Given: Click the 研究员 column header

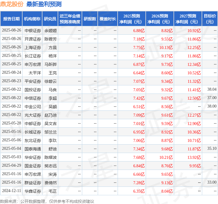Looking at the screenshot, I should click(x=50, y=19).
